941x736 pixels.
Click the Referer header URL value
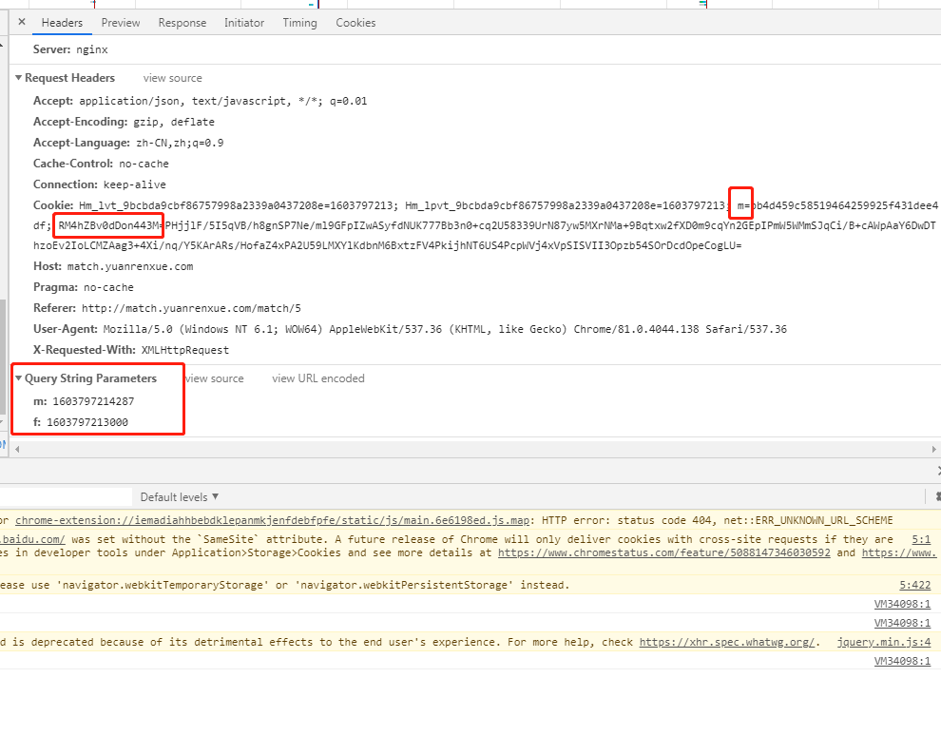tap(191, 308)
